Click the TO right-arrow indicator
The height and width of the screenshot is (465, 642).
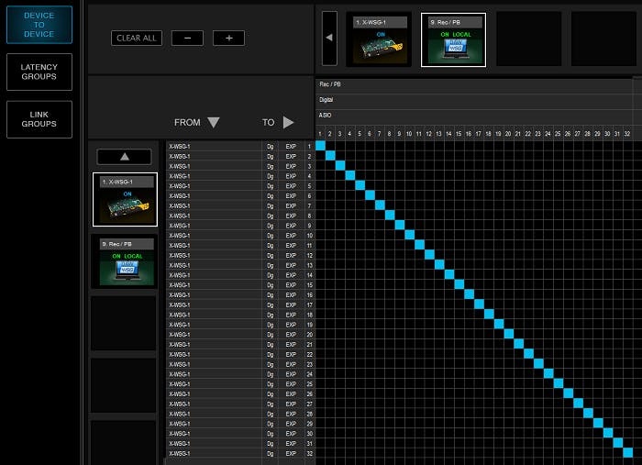[288, 122]
